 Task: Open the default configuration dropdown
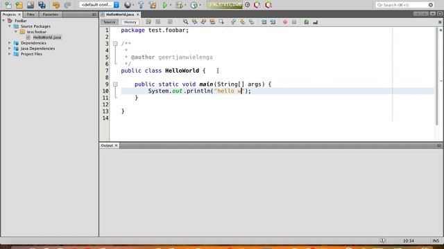point(99,5)
